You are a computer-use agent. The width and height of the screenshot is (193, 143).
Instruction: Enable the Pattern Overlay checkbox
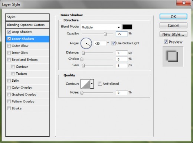[x=9, y=101]
